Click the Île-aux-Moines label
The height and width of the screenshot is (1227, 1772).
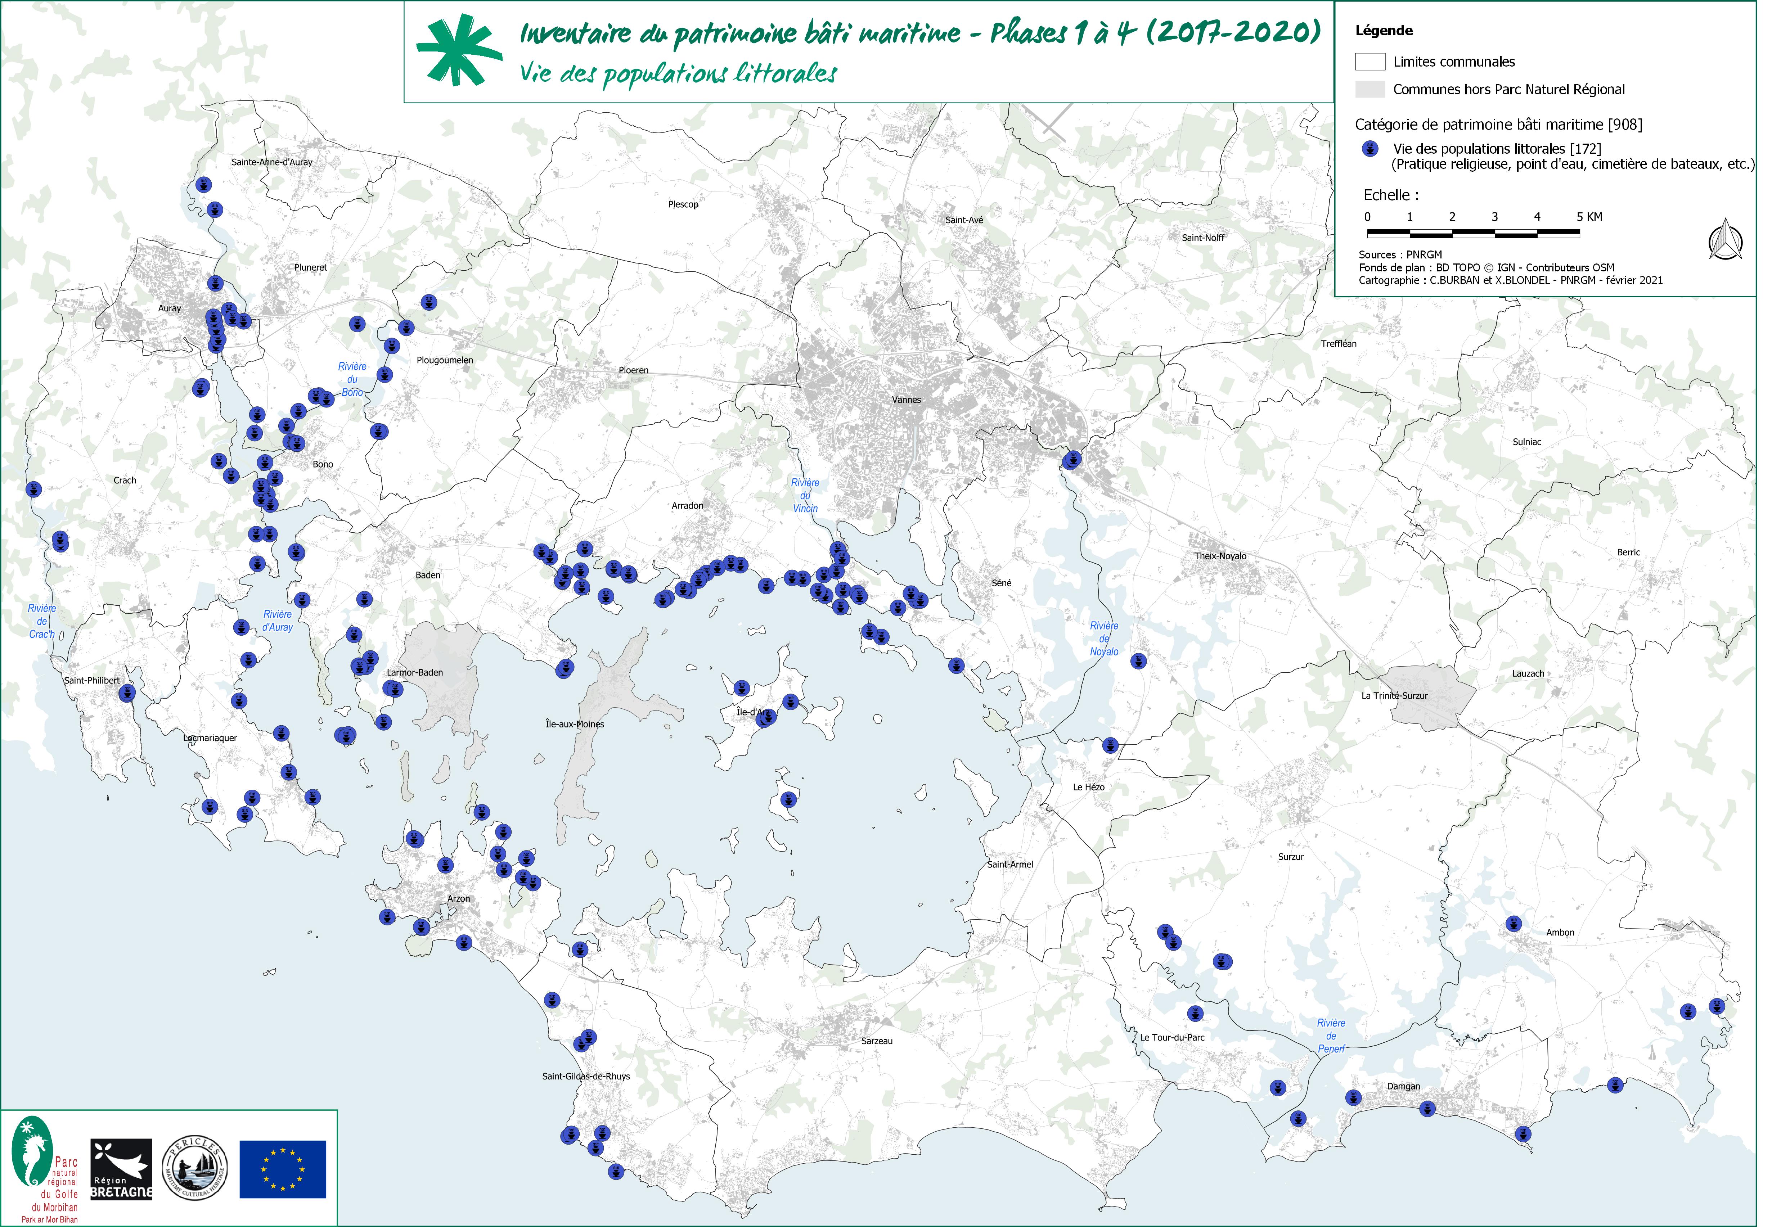coord(574,724)
